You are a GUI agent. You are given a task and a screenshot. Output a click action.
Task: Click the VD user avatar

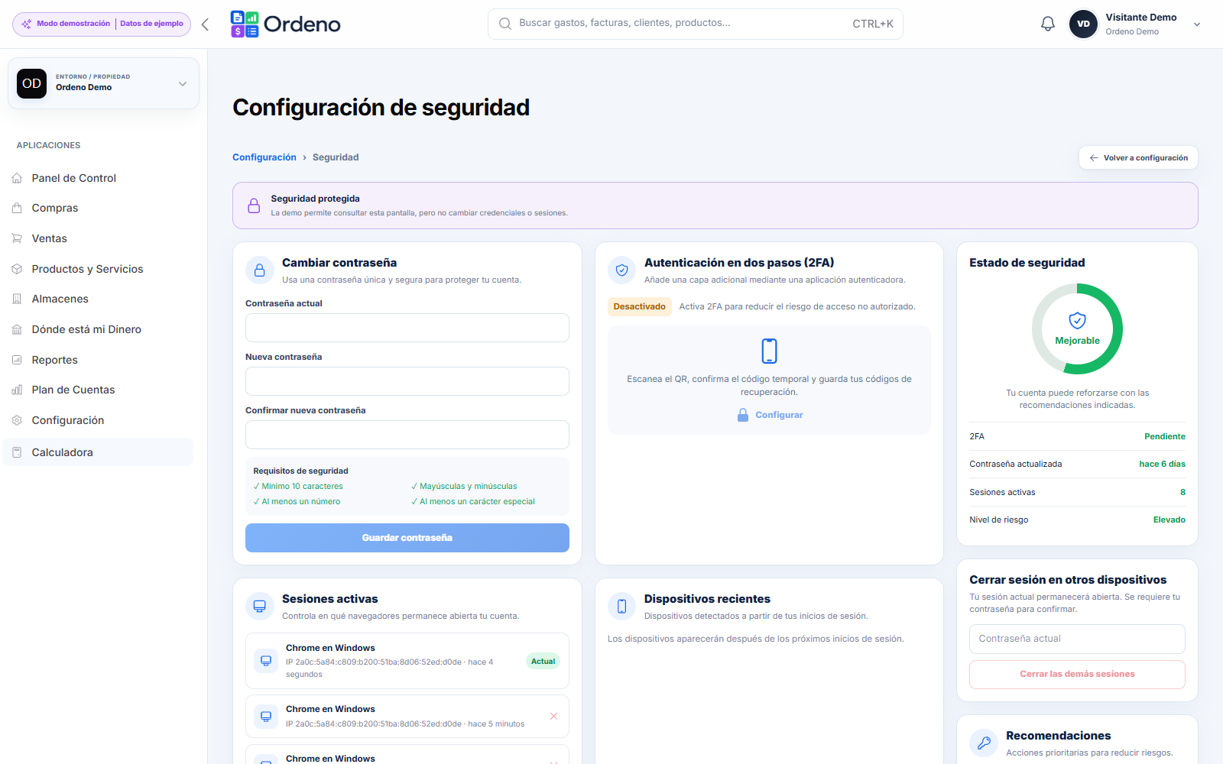(1083, 24)
